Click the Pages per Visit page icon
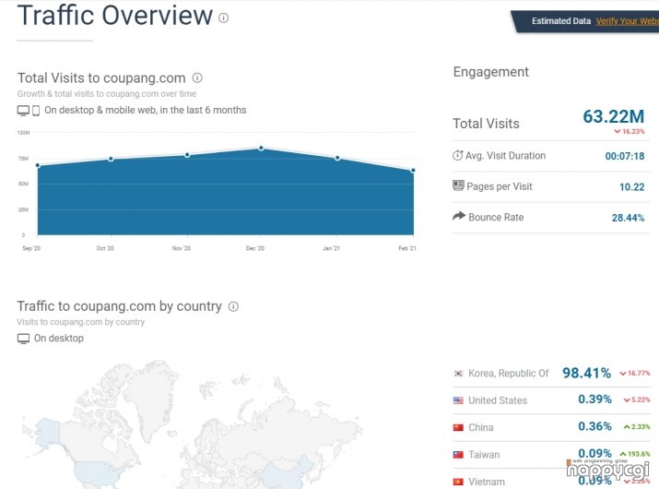The height and width of the screenshot is (489, 659). click(x=458, y=185)
